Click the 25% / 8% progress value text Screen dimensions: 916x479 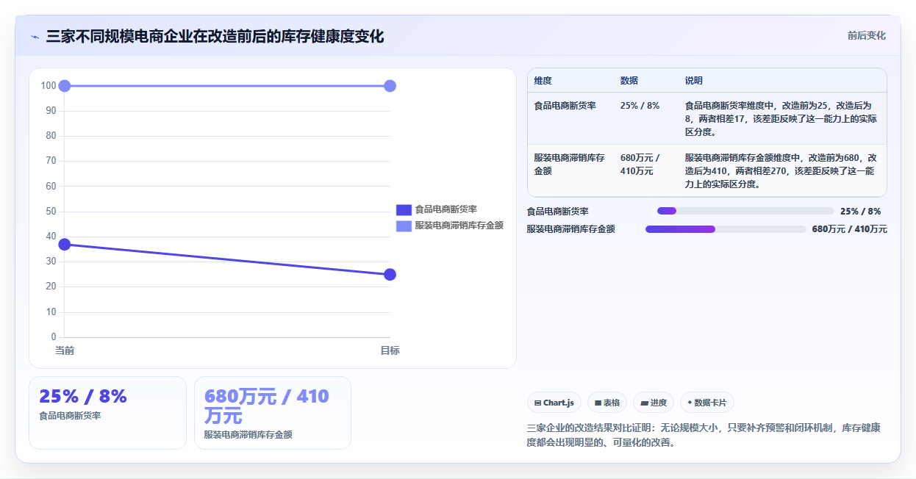[860, 211]
